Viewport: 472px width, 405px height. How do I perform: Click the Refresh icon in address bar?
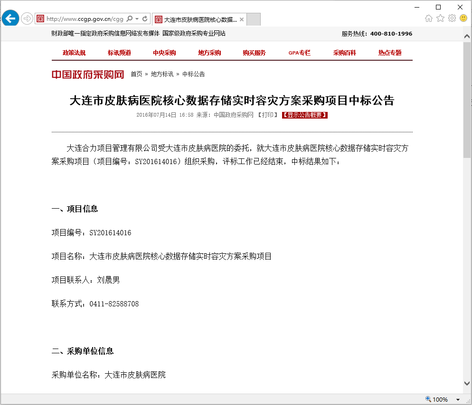(x=145, y=19)
